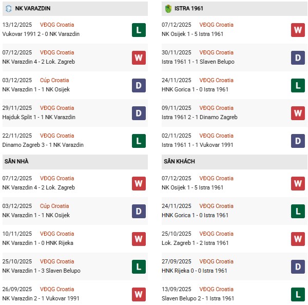Click the L result badge for Vukovar 1991 2 - 0 NK Varazdin
This screenshot has width=308, height=305.
tap(139, 30)
